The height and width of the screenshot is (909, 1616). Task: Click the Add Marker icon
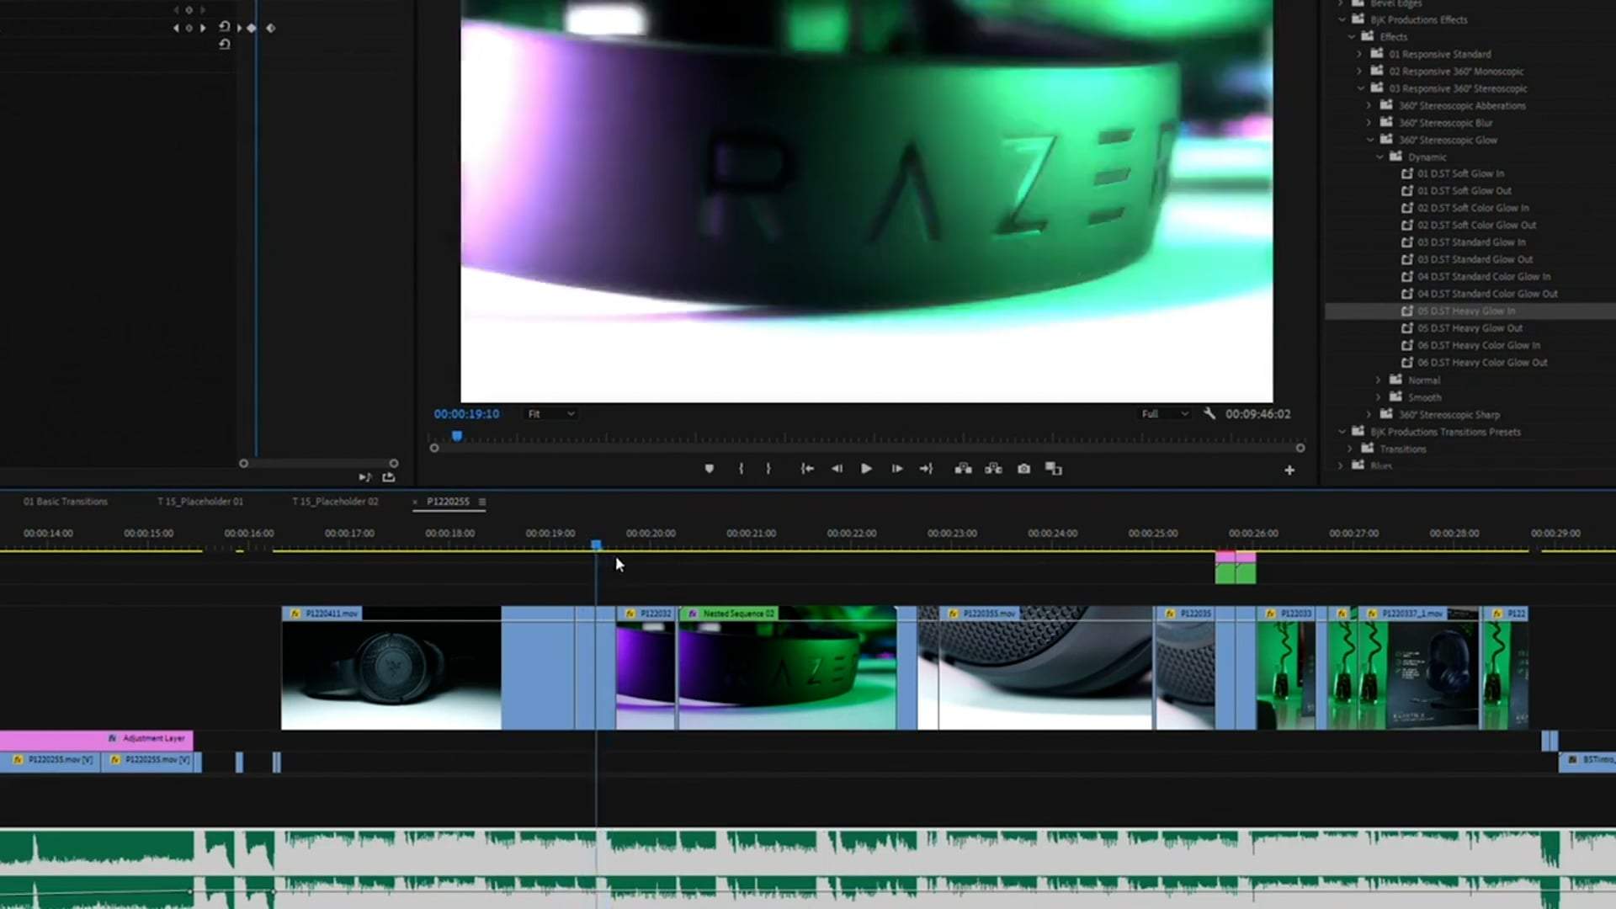pyautogui.click(x=709, y=469)
